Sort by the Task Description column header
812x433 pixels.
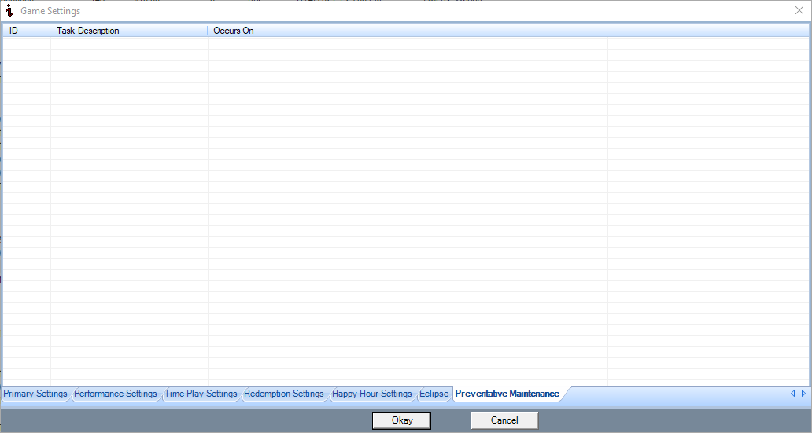coord(129,31)
